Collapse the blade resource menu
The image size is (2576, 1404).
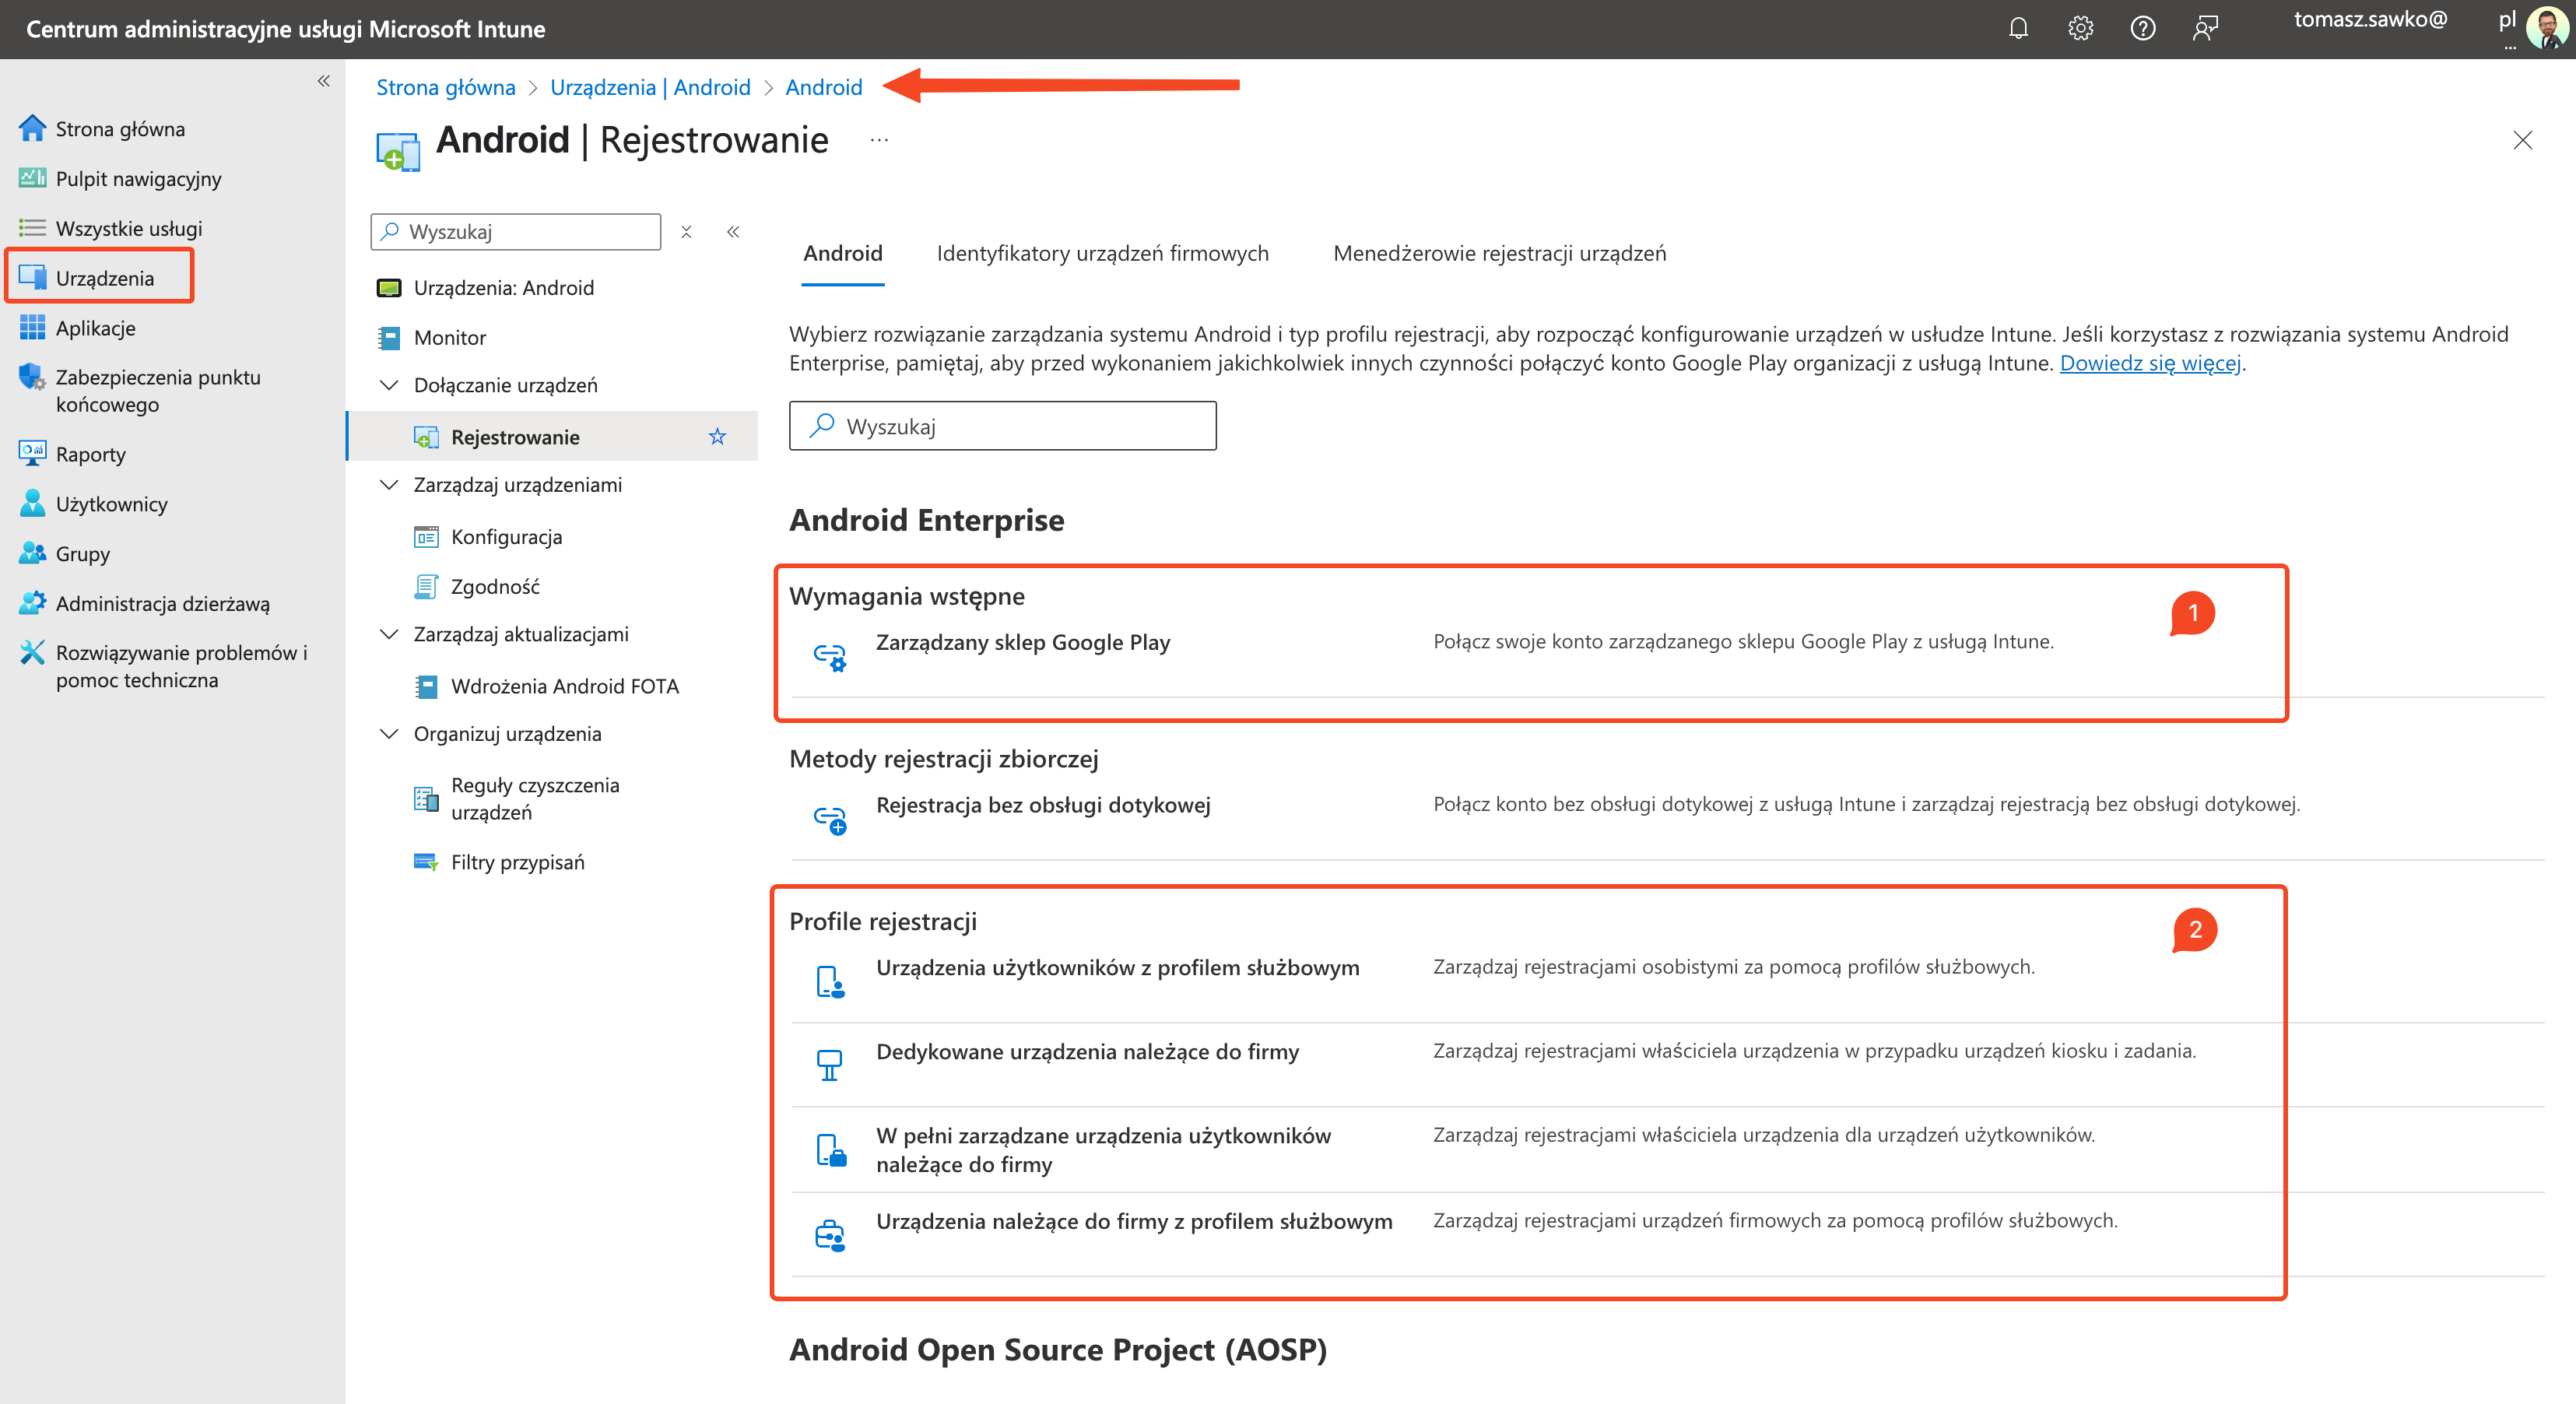click(733, 232)
